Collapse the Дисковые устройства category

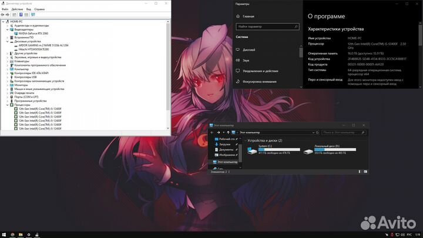(x=8, y=42)
